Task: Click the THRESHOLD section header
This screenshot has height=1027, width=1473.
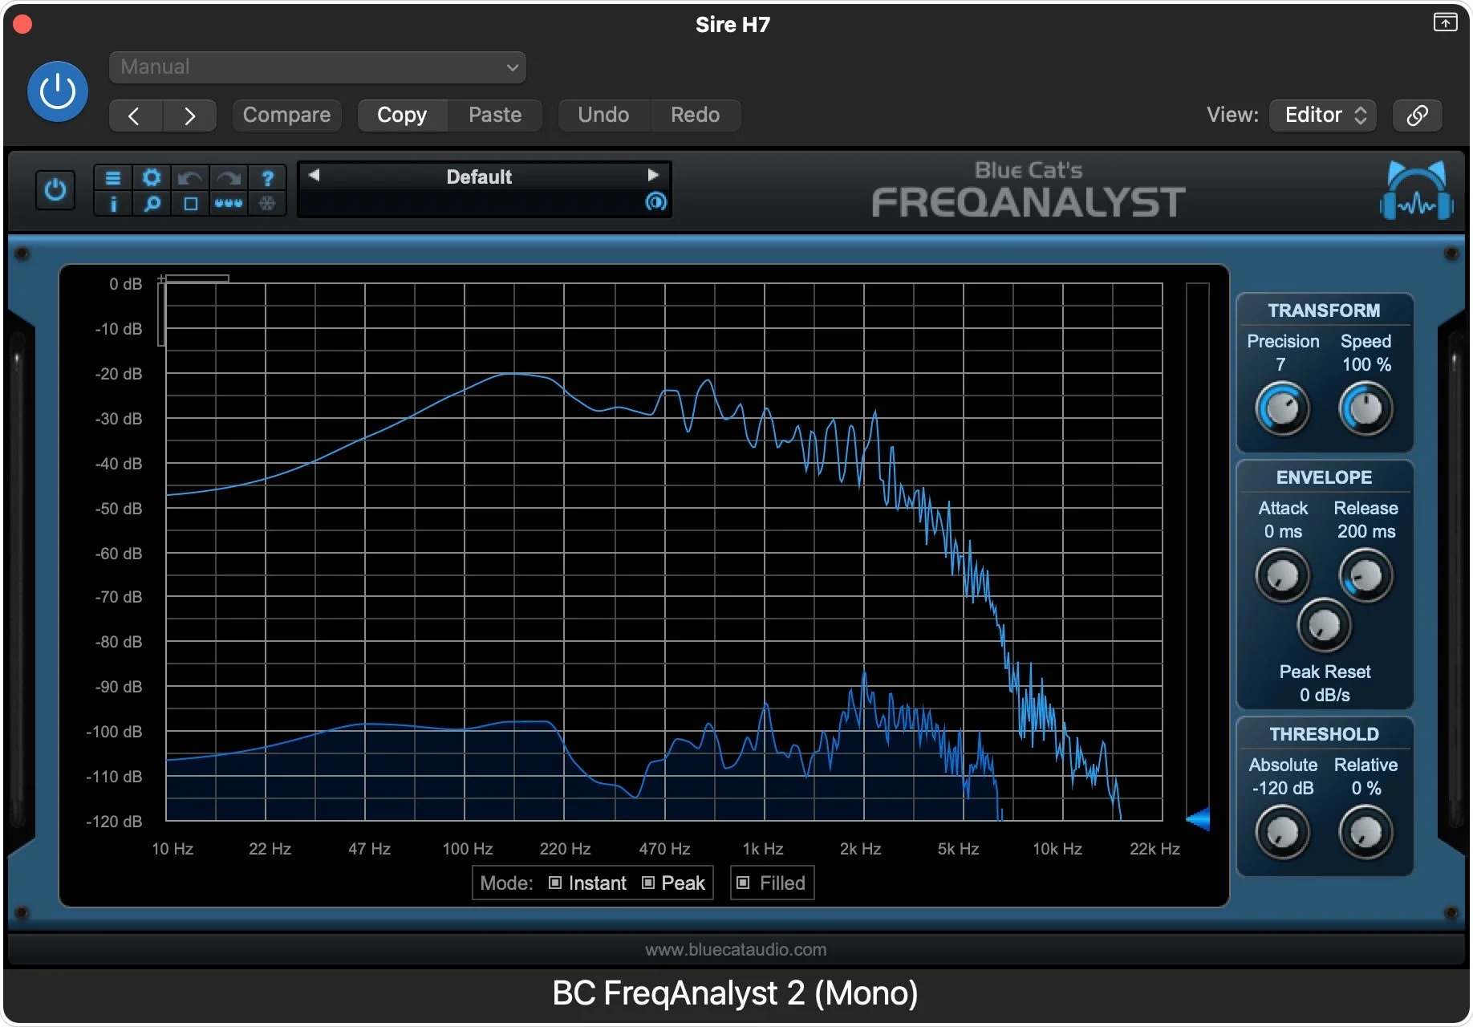Action: (1324, 734)
